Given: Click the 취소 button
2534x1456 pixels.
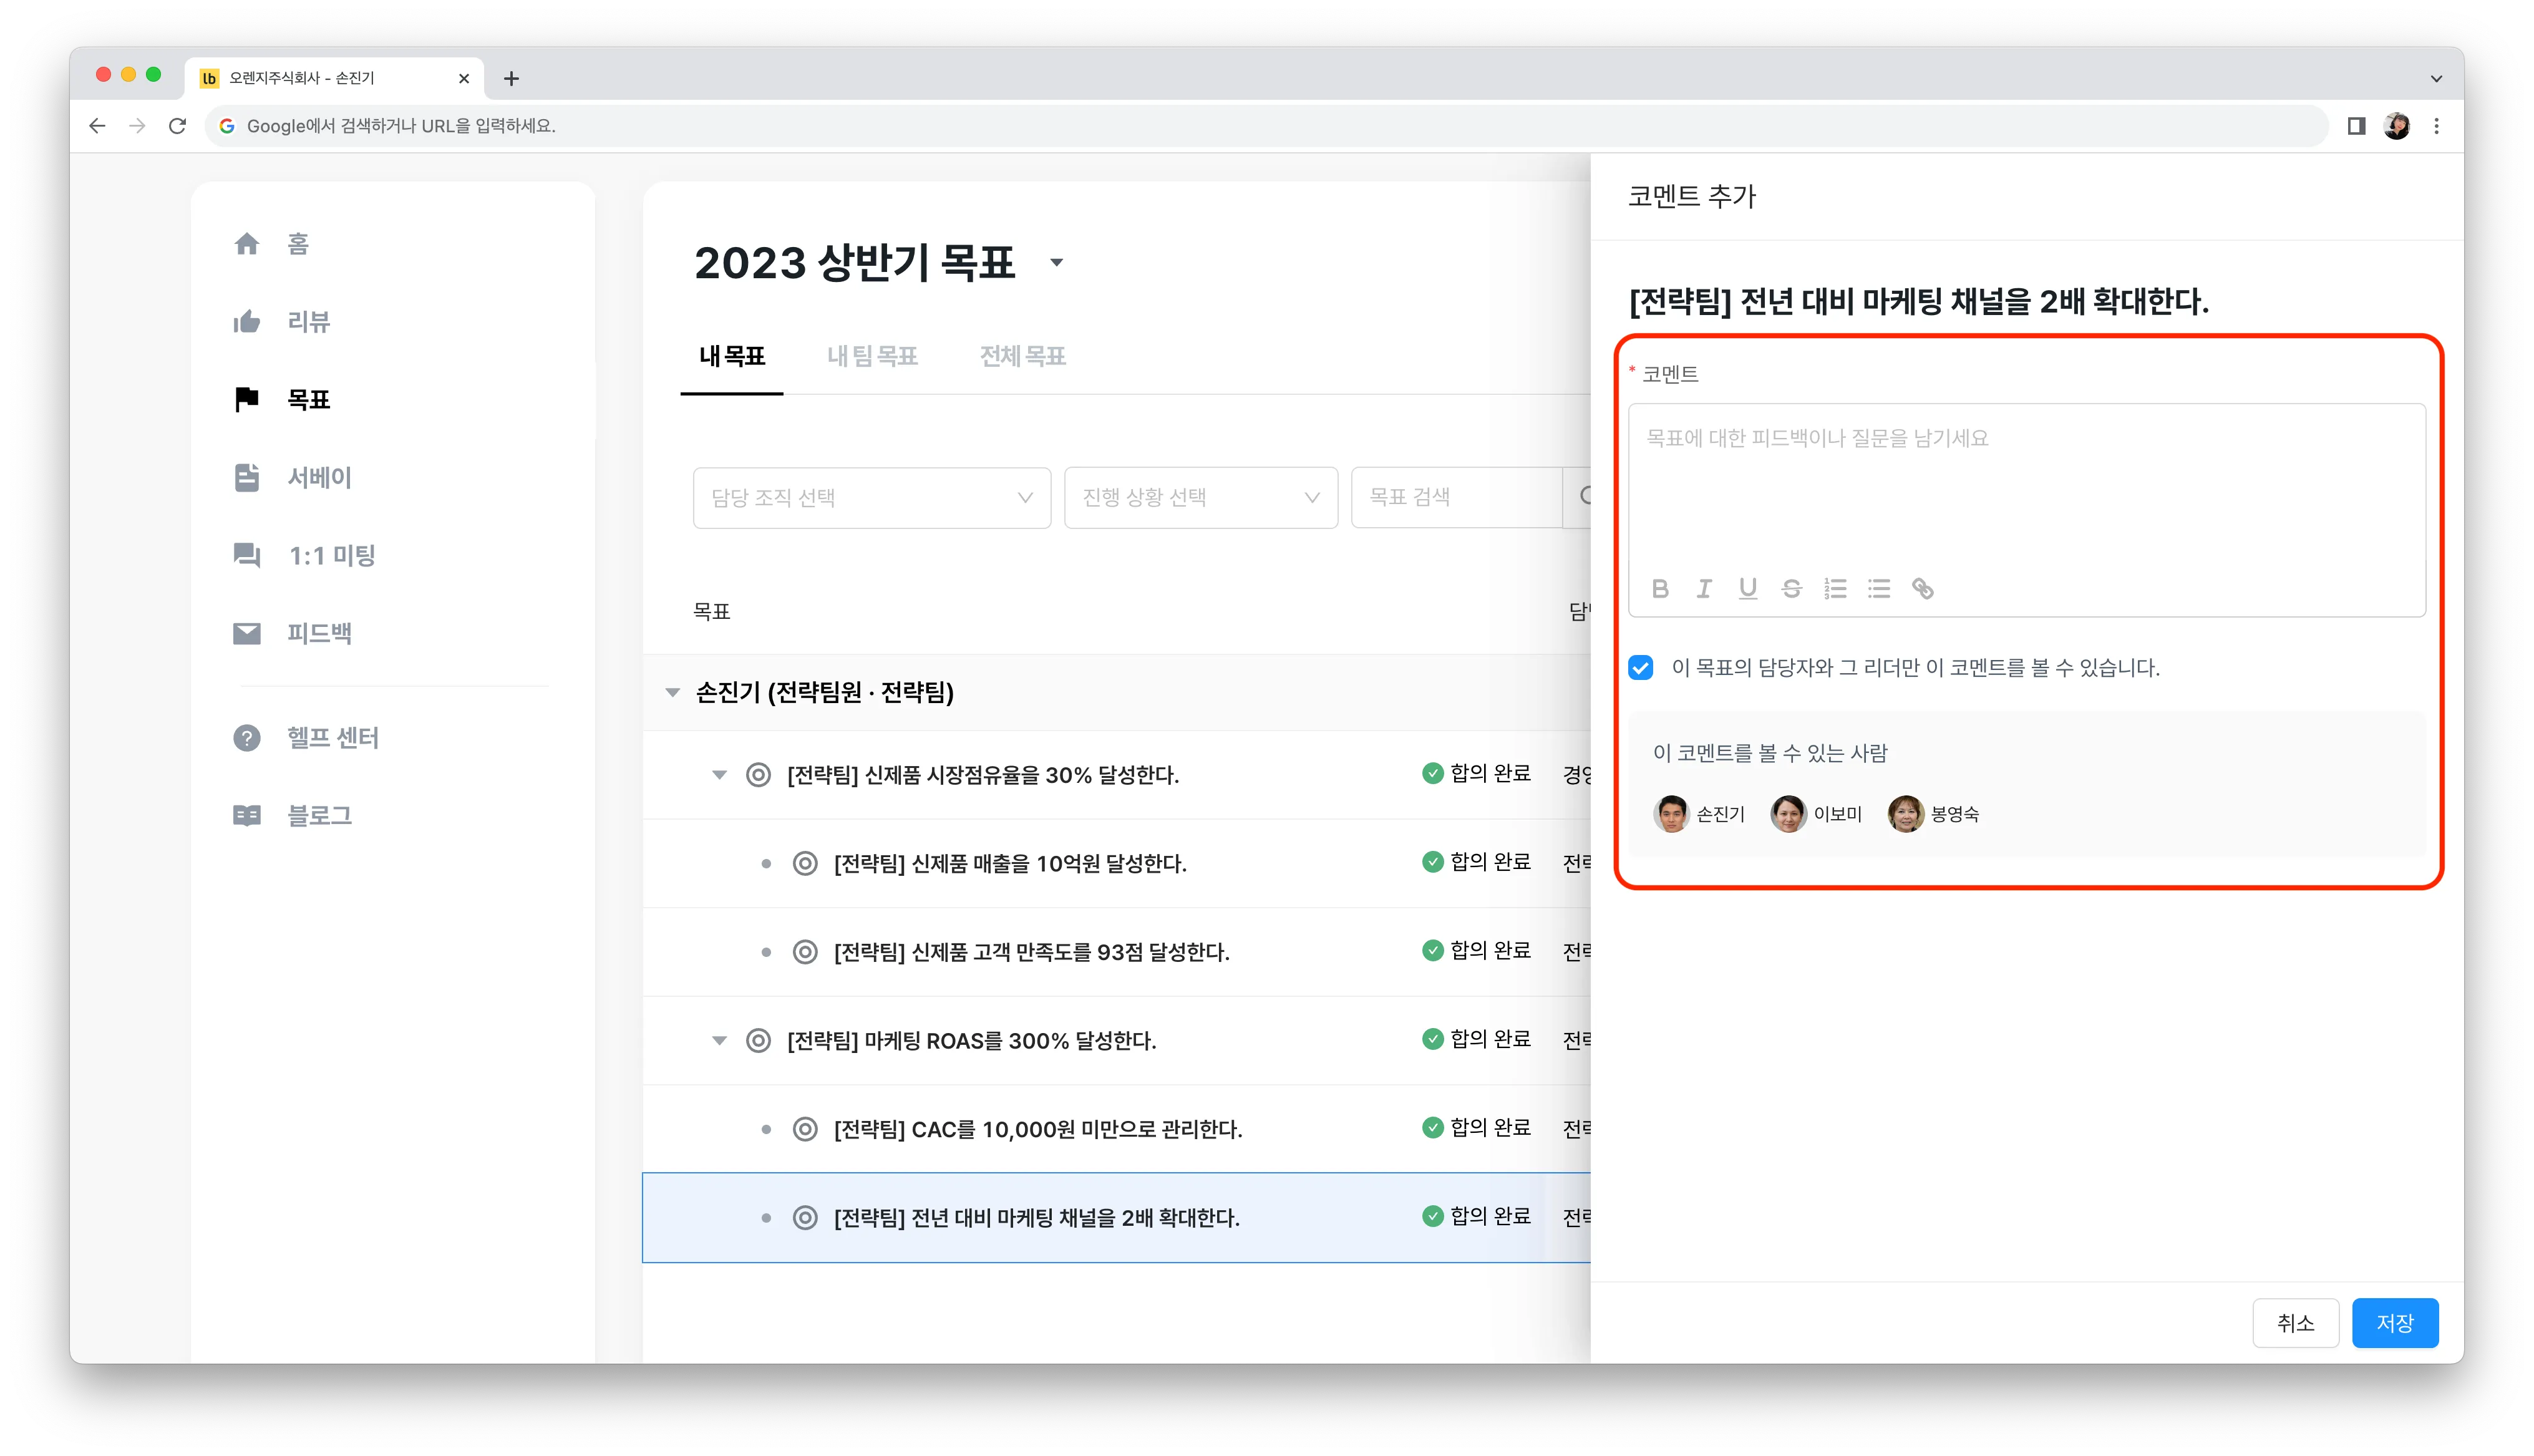Looking at the screenshot, I should pos(2295,1323).
